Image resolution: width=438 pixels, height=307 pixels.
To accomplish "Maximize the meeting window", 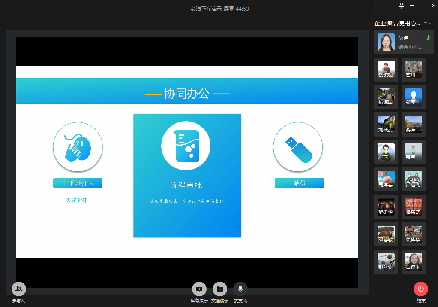I will click(x=423, y=6).
